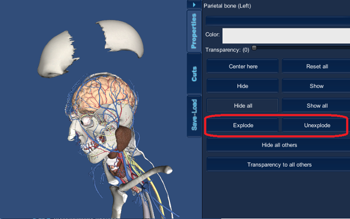The image size is (350, 219).
Task: Click the Parietal bone (Left) title text
Action: tap(227, 6)
